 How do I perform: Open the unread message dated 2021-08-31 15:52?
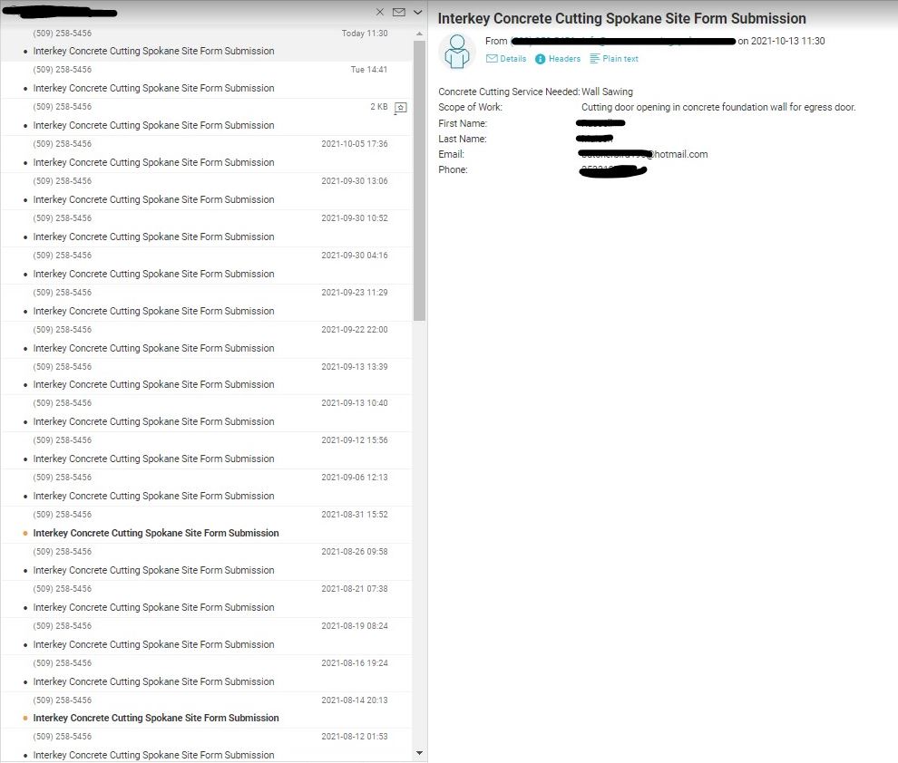tap(206, 525)
